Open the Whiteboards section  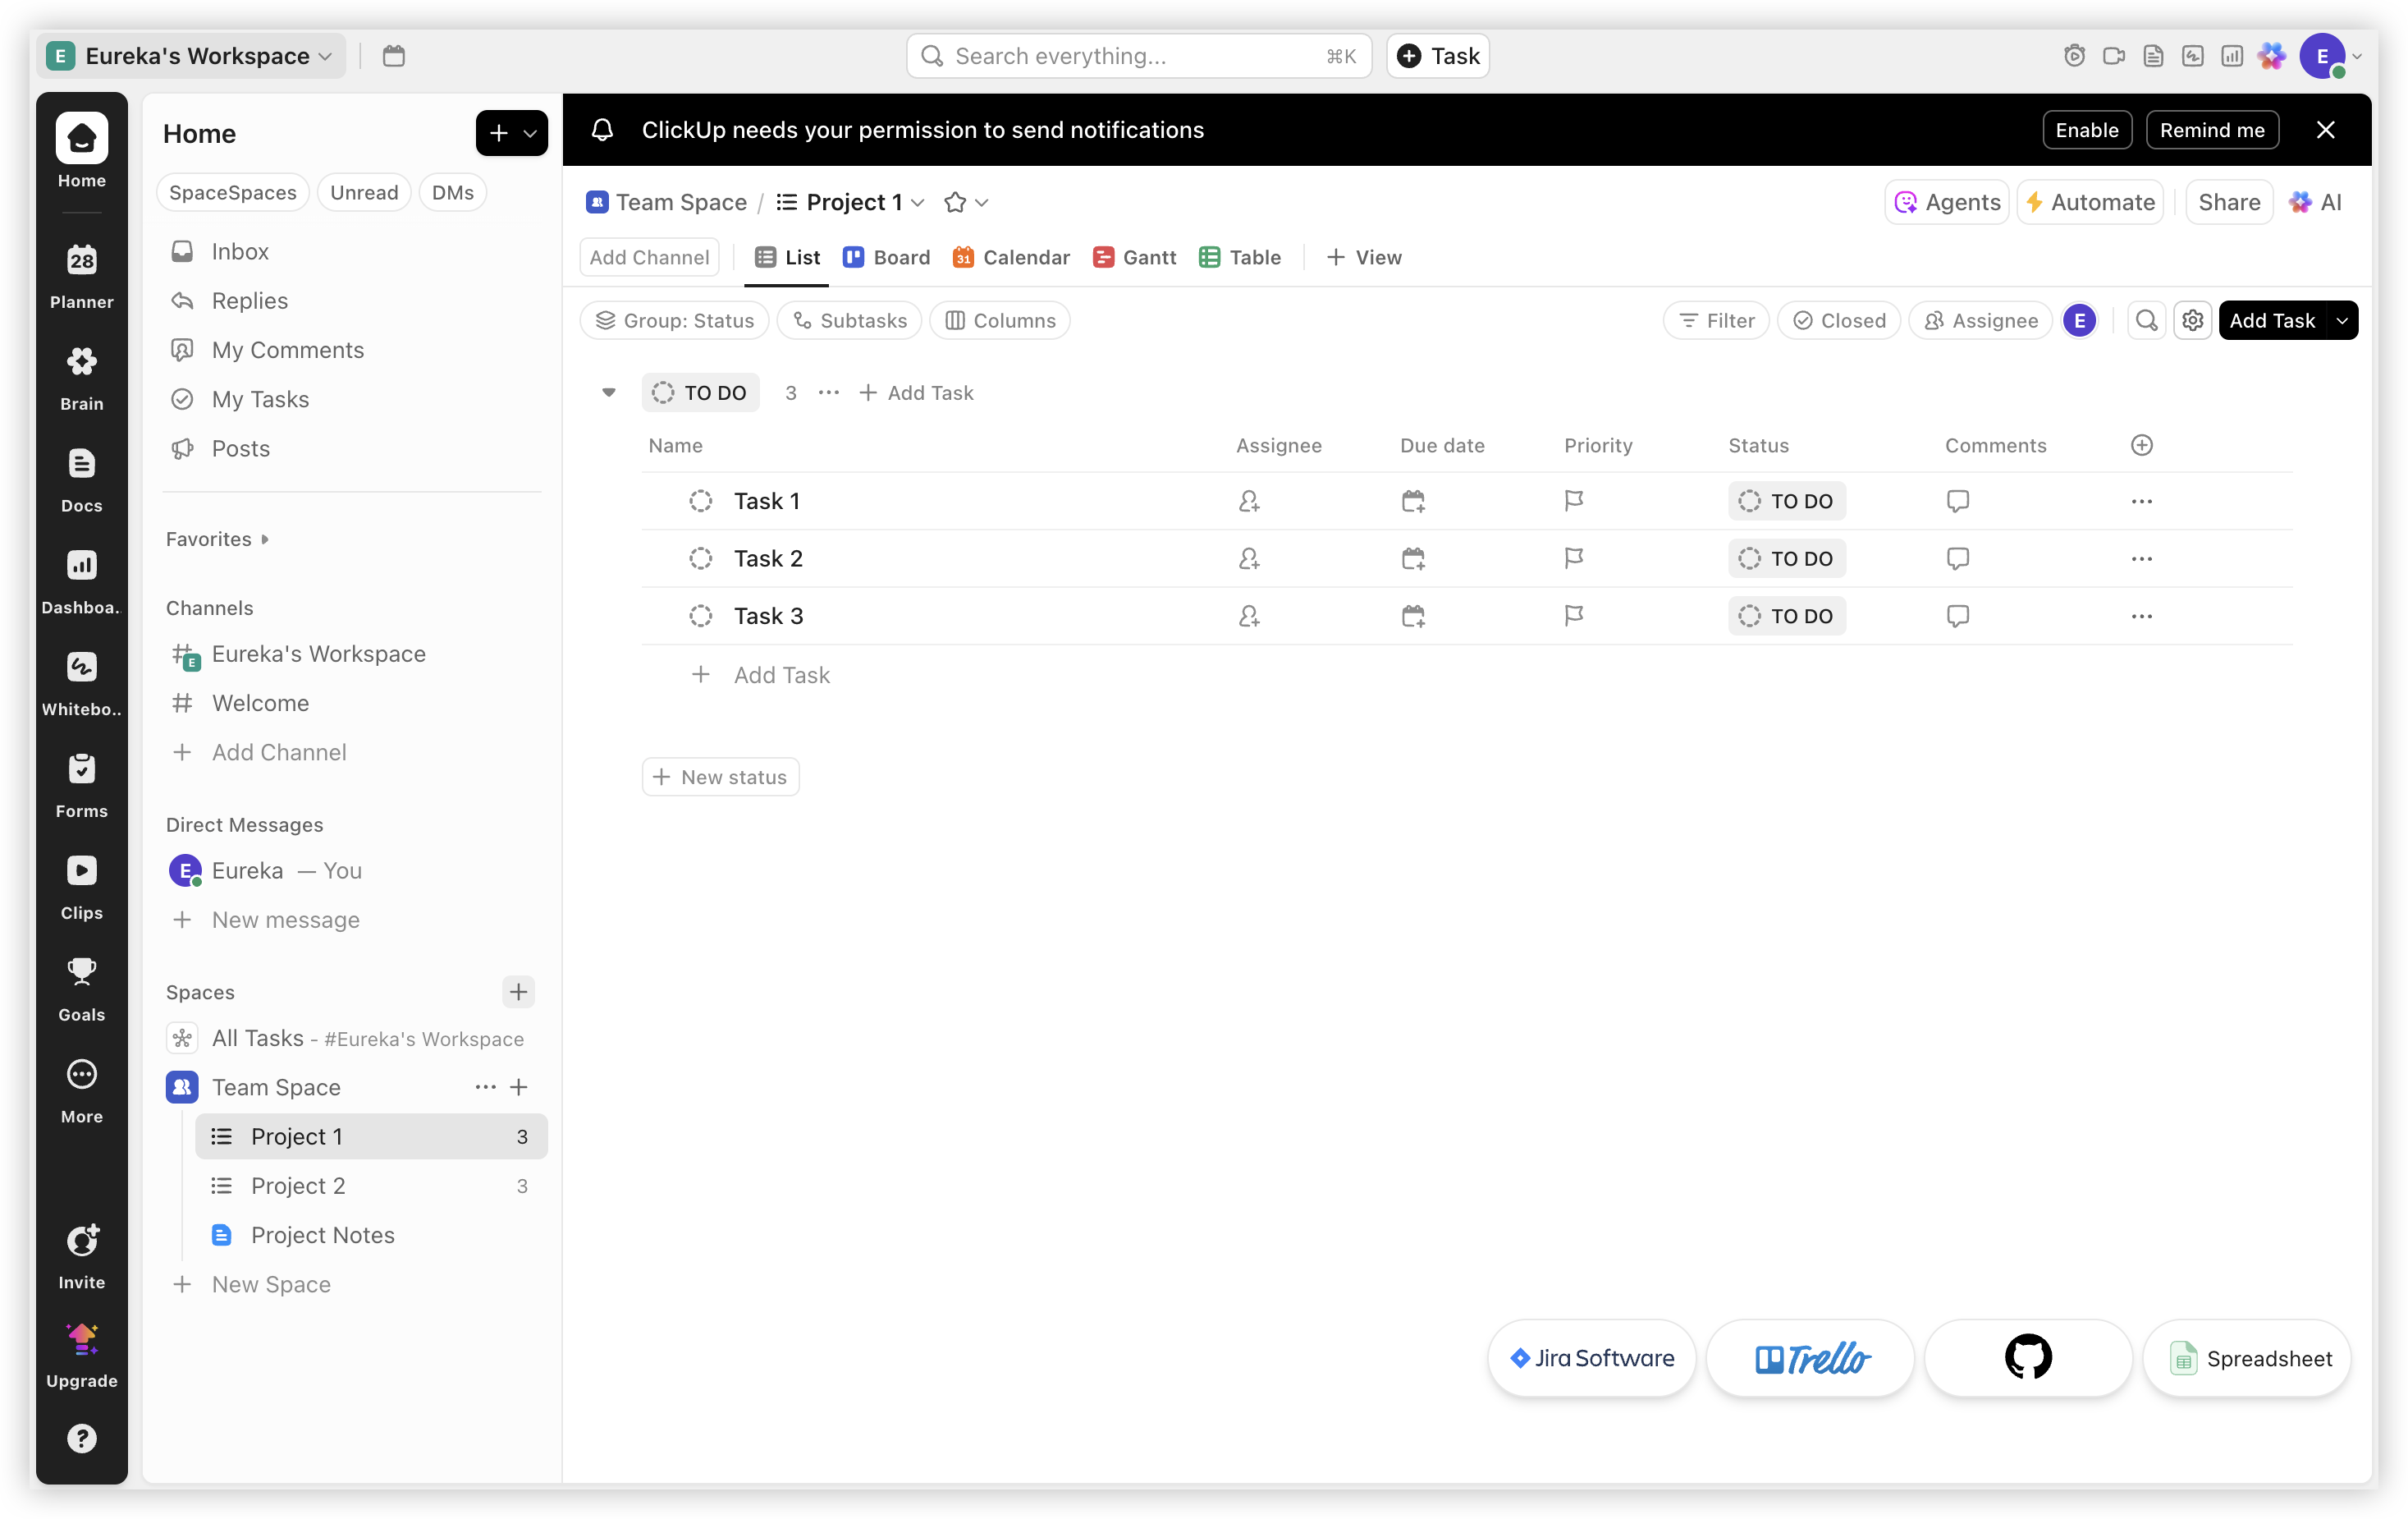point(81,681)
